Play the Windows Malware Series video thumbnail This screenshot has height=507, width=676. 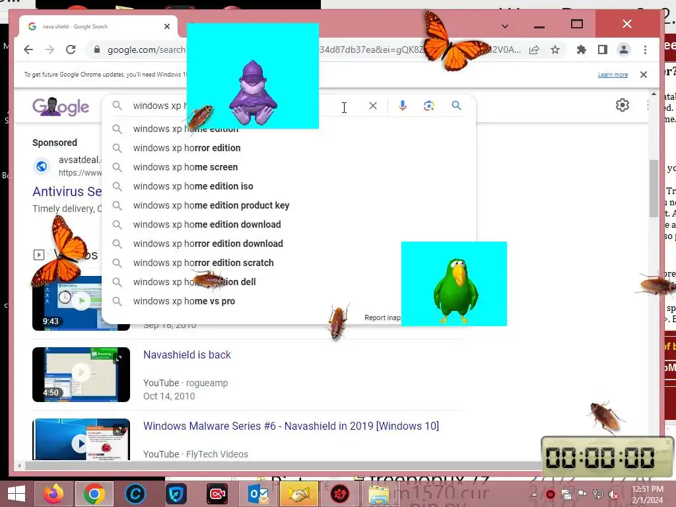click(x=81, y=440)
